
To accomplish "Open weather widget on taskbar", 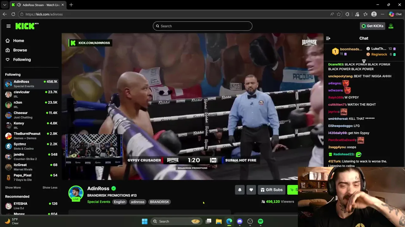I will [12, 221].
